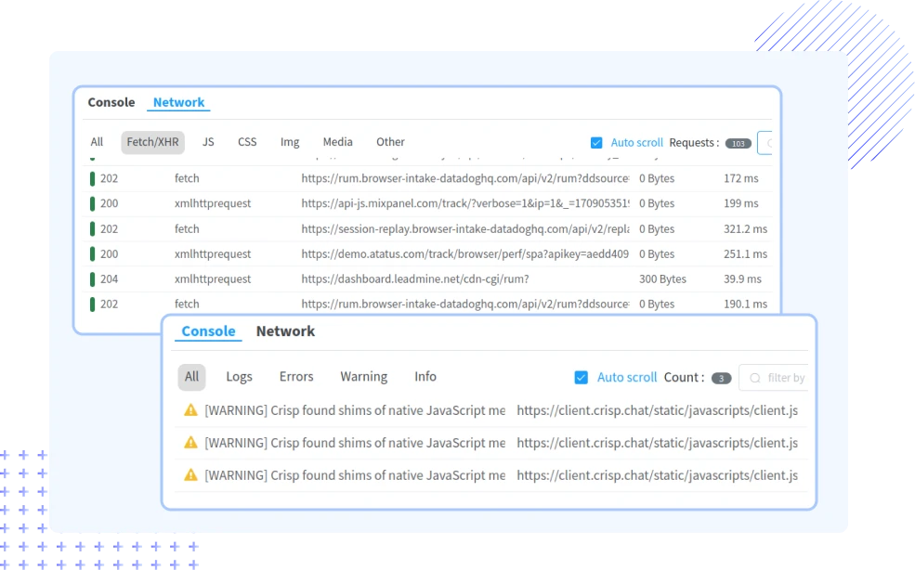
Task: Click the green status bar of the 204 row
Action: point(92,279)
